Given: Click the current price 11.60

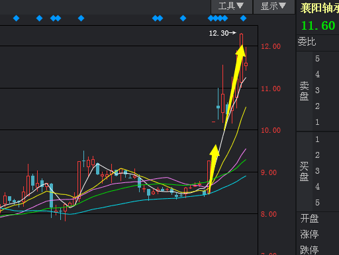Looking at the screenshot, I should coord(318,26).
